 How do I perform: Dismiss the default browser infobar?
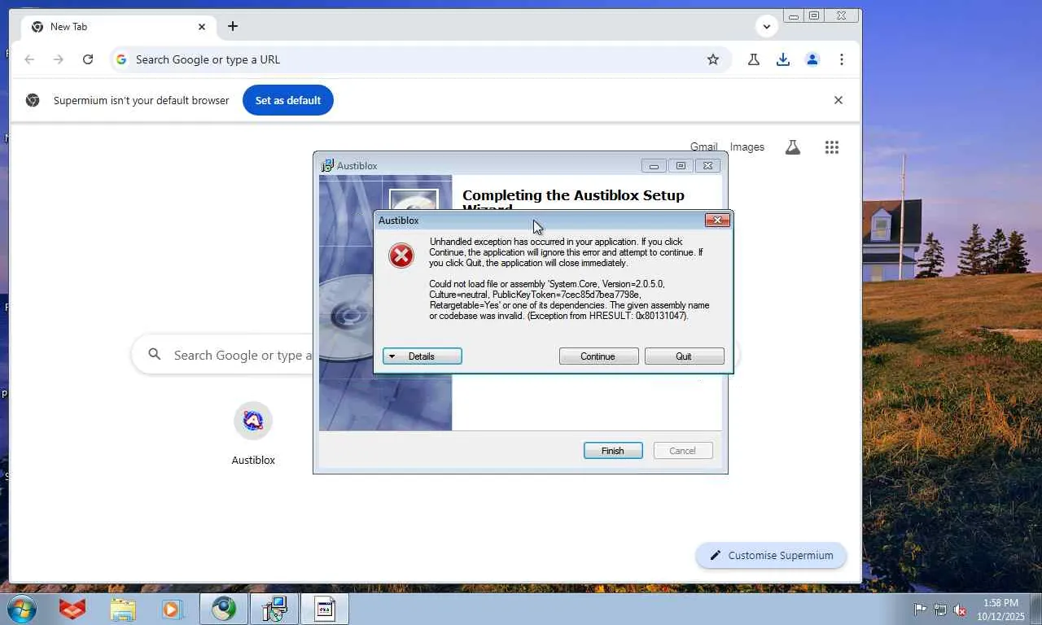838,100
